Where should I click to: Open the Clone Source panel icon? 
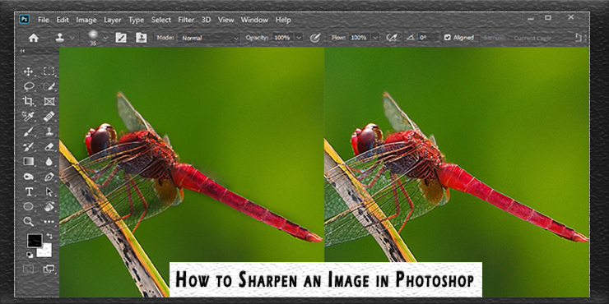(x=141, y=38)
